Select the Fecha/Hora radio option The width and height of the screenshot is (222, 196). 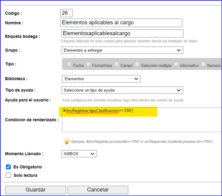coord(88,64)
